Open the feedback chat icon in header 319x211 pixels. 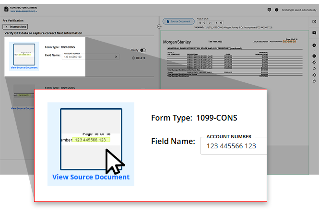(269, 10)
